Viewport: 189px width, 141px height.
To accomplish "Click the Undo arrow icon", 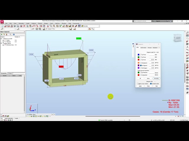I will point(34,26).
